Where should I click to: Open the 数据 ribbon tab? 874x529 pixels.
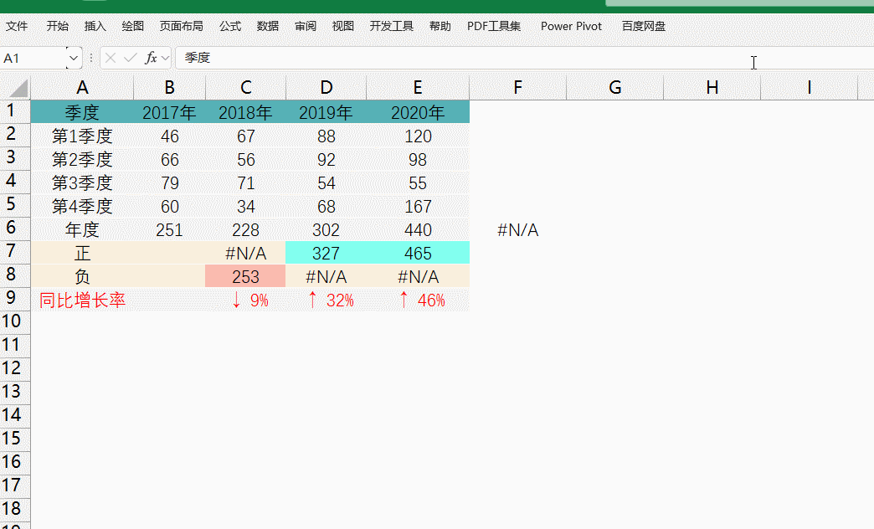tap(268, 26)
